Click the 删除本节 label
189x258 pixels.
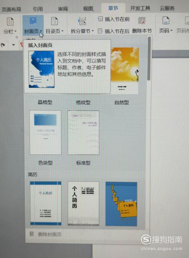142,31
